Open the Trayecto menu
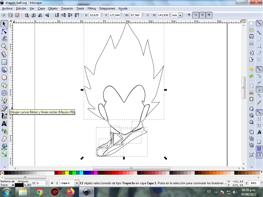The height and width of the screenshot is (197, 263). pyautogui.click(x=67, y=8)
